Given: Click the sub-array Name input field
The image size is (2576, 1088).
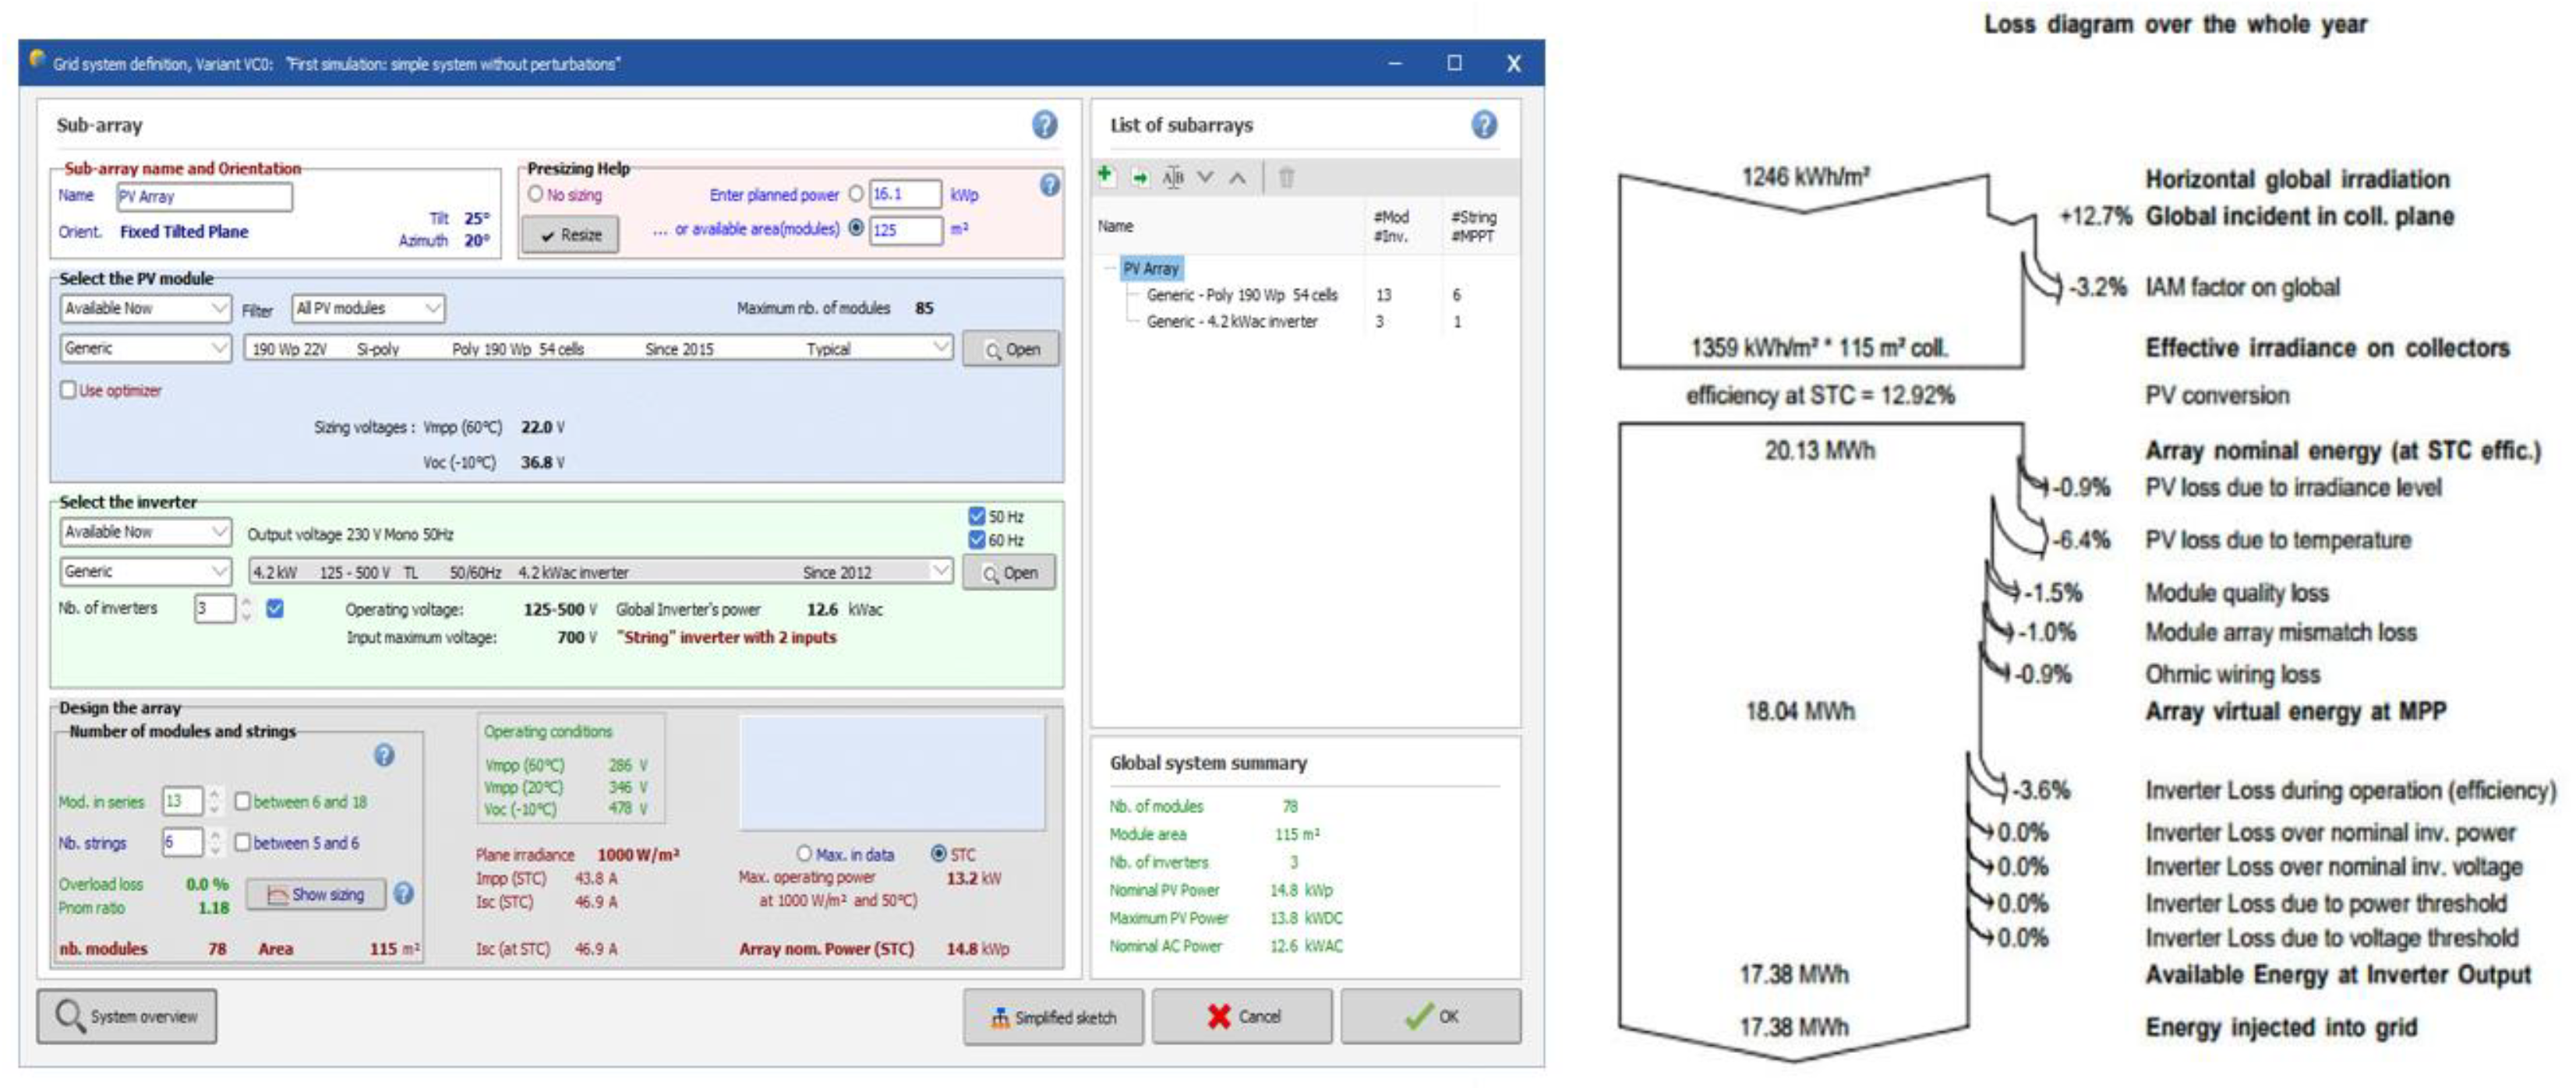Looking at the screenshot, I should click(x=204, y=197).
